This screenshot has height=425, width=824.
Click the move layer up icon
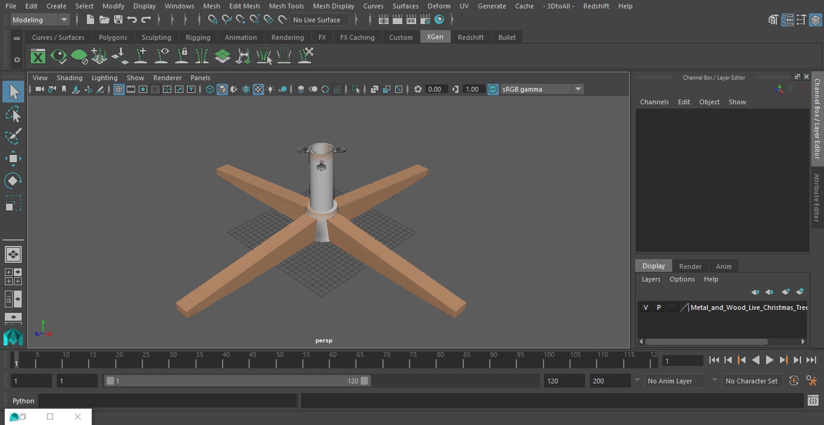coord(755,292)
